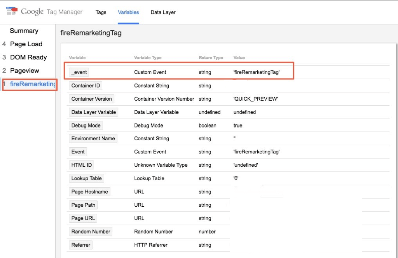Click the Container ID variable chip

coord(86,85)
